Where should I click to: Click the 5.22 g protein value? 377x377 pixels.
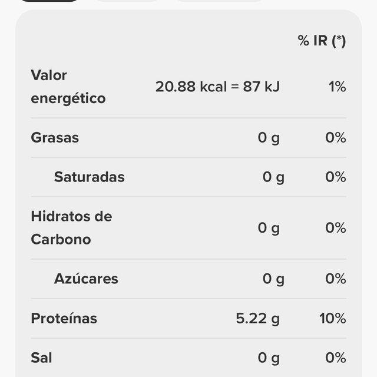[x=258, y=319]
